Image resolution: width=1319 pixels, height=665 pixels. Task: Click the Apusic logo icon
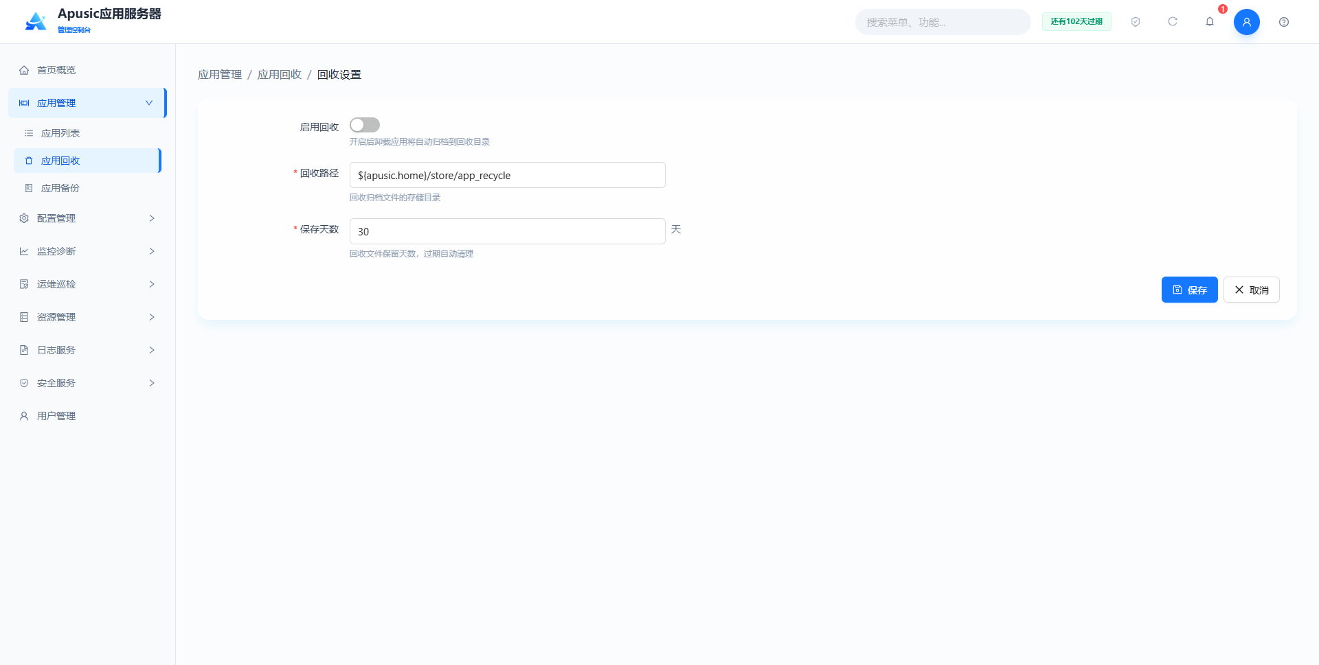click(36, 22)
